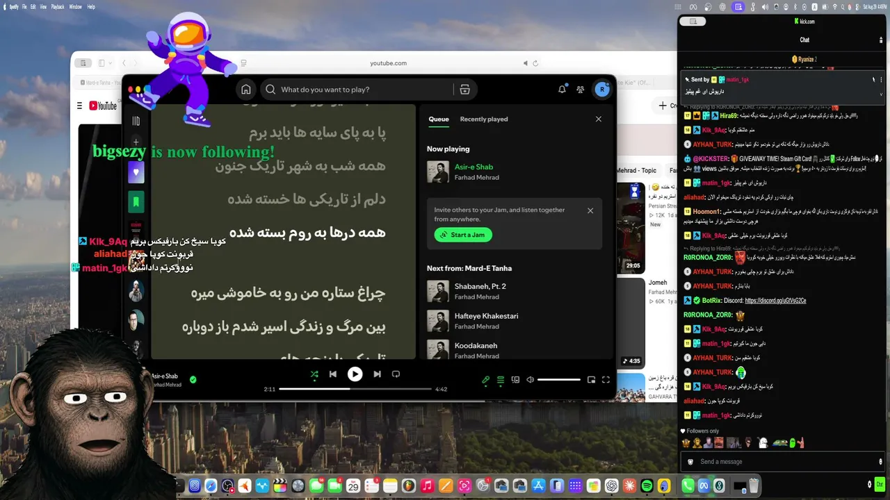The width and height of the screenshot is (890, 500).
Task: Close the Spotify queue panel
Action: pyautogui.click(x=599, y=119)
